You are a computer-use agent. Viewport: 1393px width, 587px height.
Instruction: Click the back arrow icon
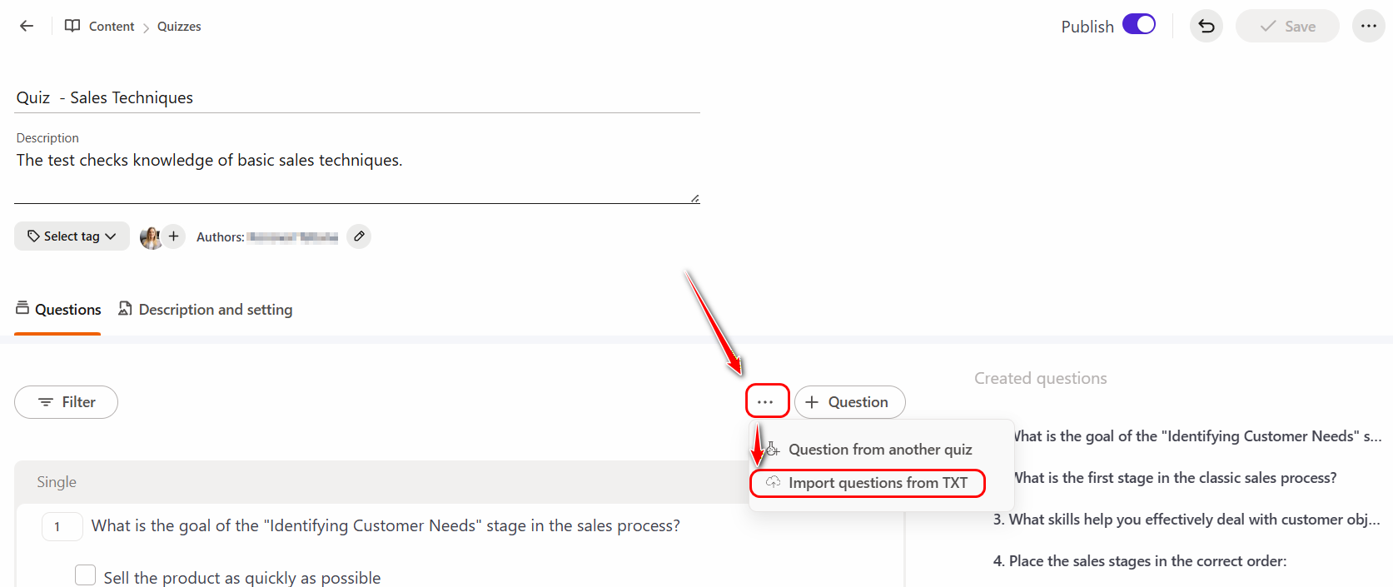point(27,26)
